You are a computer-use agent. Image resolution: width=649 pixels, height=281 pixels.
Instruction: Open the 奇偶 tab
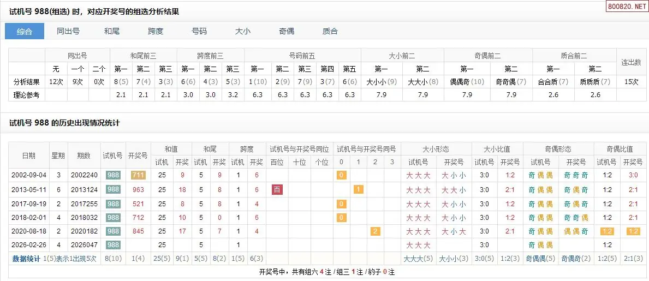pos(287,31)
